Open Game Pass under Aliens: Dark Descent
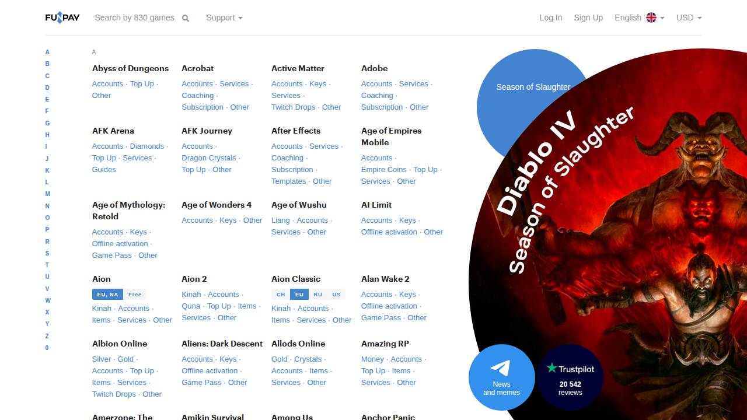The image size is (747, 420). (201, 383)
